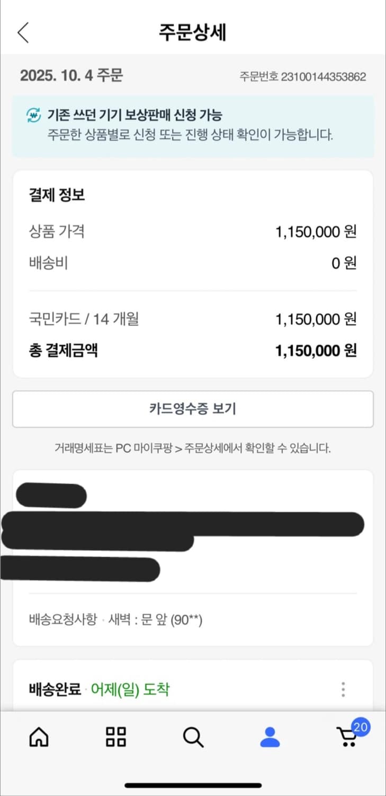This screenshot has width=386, height=796.
Task: Select the 총 결제금액 total row
Action: [193, 350]
